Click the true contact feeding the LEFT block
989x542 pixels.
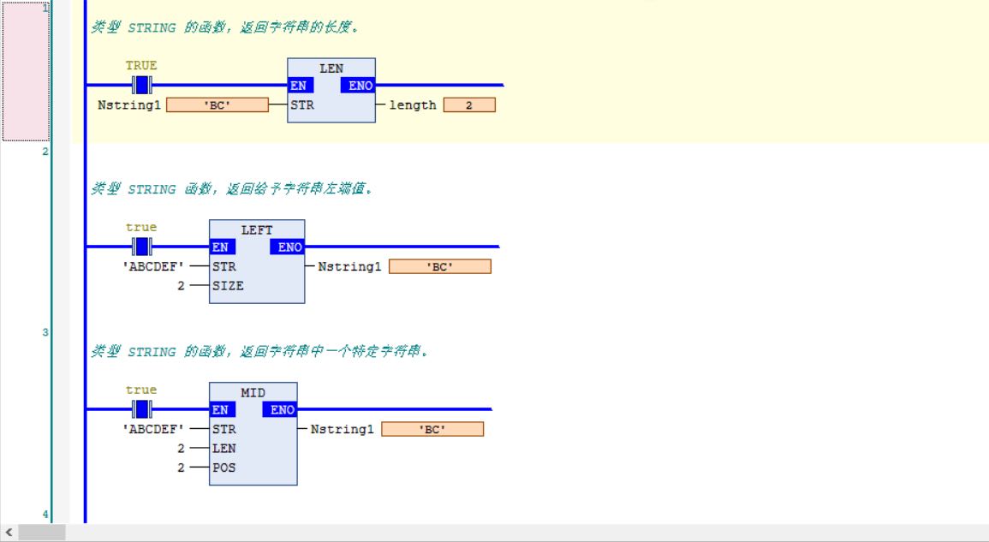(x=142, y=247)
